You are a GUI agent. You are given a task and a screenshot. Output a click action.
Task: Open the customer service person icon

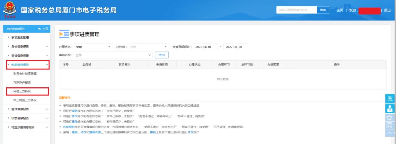[390, 109]
